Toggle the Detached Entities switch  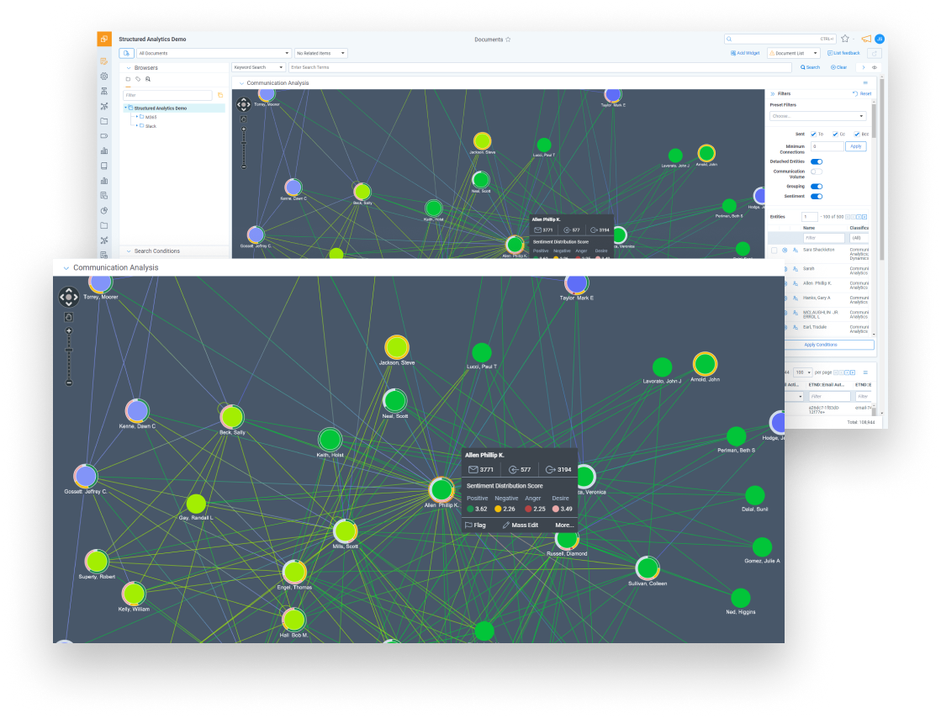(817, 161)
